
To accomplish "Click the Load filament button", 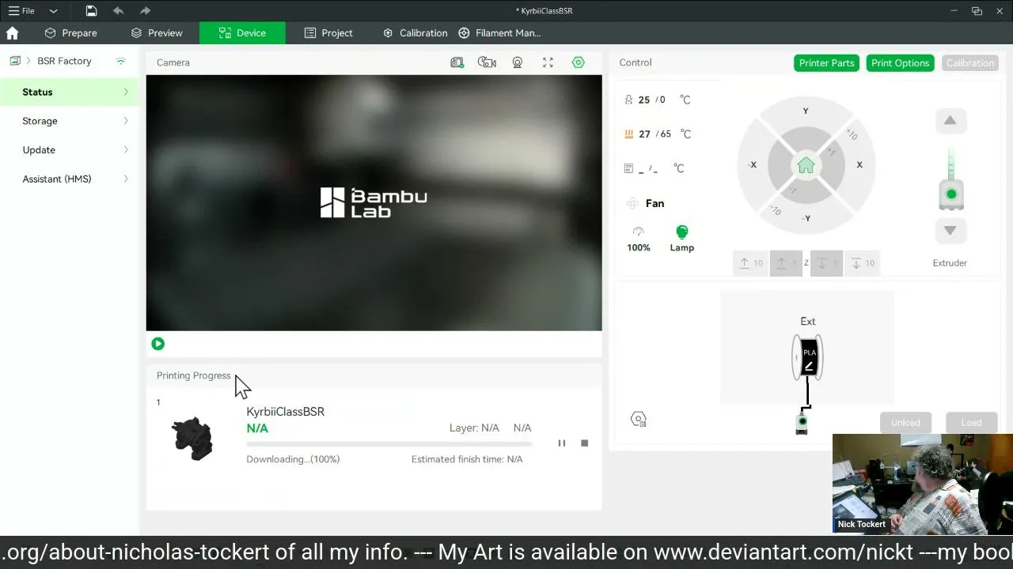I will click(x=971, y=423).
